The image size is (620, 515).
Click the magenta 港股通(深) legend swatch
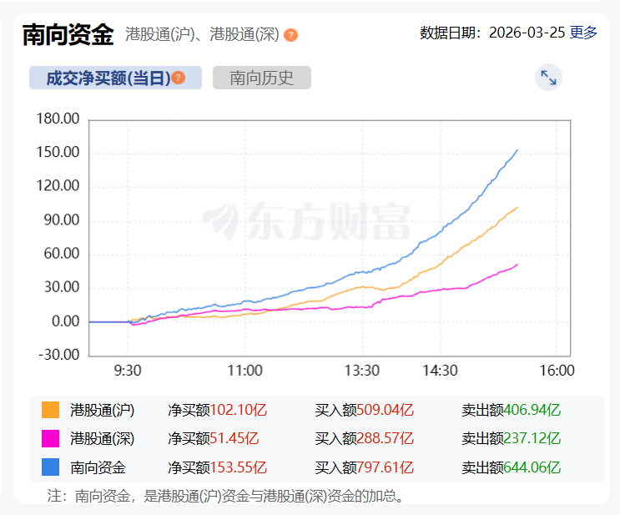point(50,439)
